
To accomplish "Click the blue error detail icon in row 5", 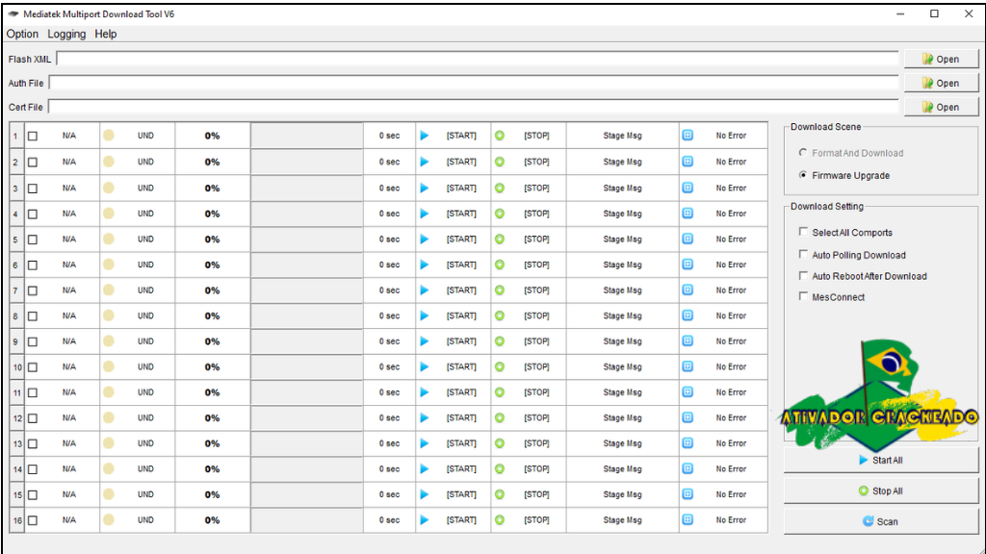I will pyautogui.click(x=688, y=239).
